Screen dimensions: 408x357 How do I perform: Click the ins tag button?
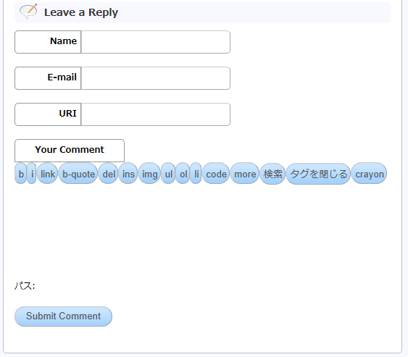(x=128, y=173)
